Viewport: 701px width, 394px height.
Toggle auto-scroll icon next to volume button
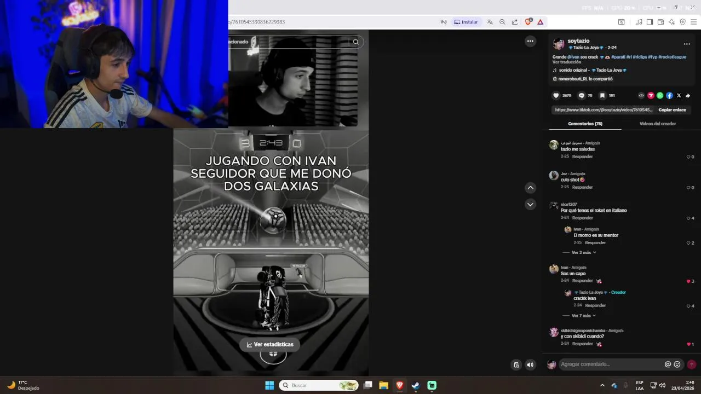516,364
